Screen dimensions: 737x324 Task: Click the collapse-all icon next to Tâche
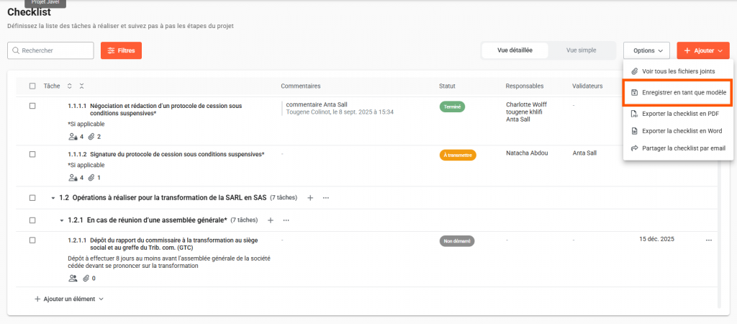point(81,86)
